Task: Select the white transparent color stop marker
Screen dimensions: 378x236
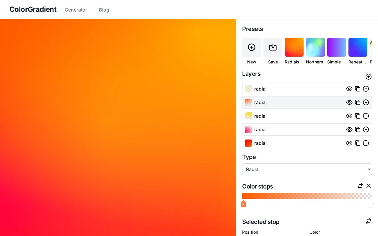Action: pyautogui.click(x=371, y=204)
